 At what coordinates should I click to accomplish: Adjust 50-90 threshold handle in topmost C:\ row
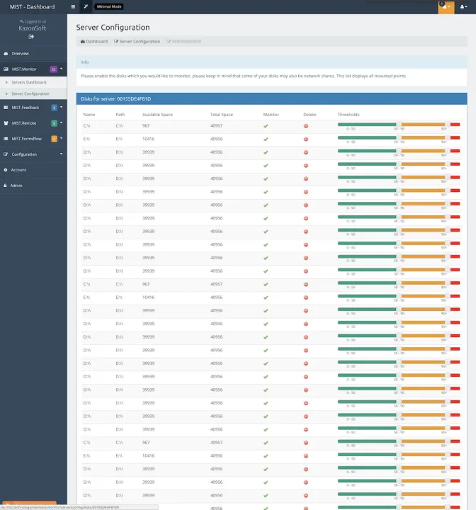point(399,124)
